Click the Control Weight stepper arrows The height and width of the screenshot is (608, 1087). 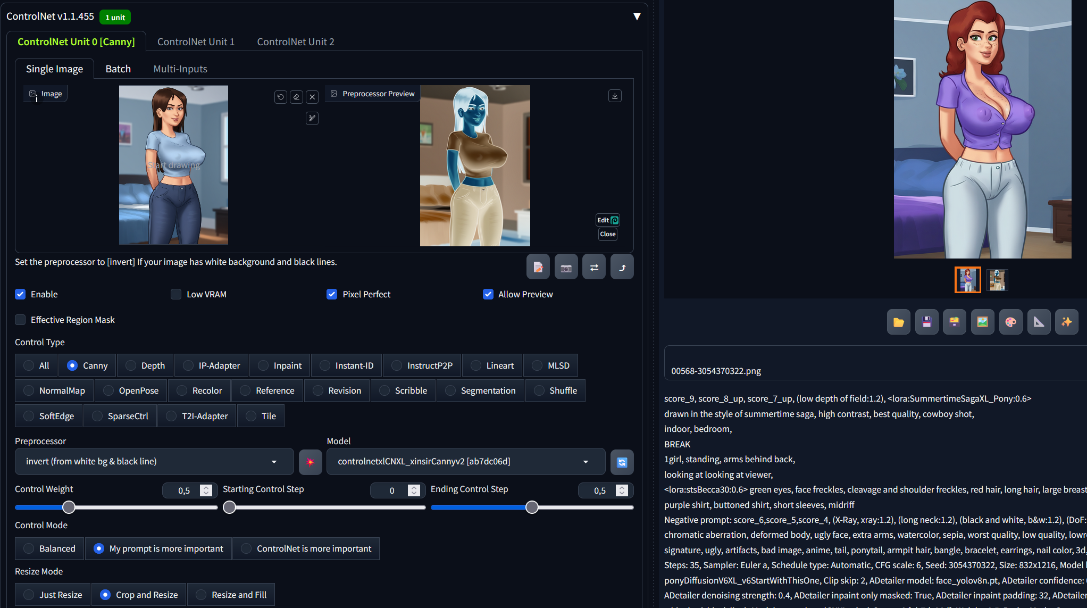pyautogui.click(x=206, y=490)
